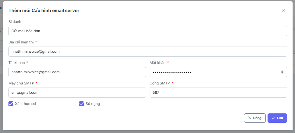This screenshot has width=295, height=133.
Task: Click the Sử dụng label text
Action: pyautogui.click(x=93, y=104)
